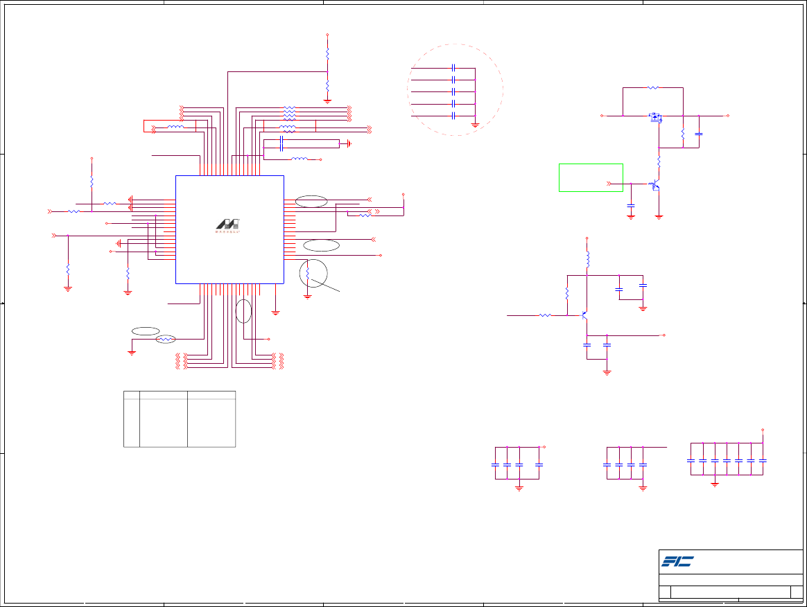
Task: Click the power pin above the seven-capacitor bank
Action: click(763, 430)
